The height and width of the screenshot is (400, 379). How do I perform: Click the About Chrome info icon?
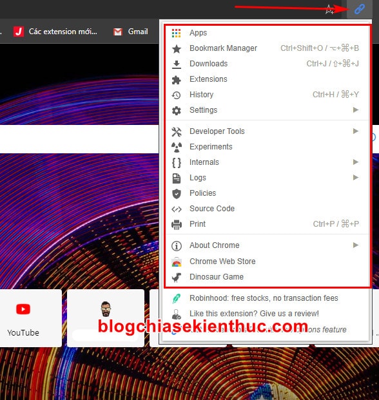[x=177, y=246]
